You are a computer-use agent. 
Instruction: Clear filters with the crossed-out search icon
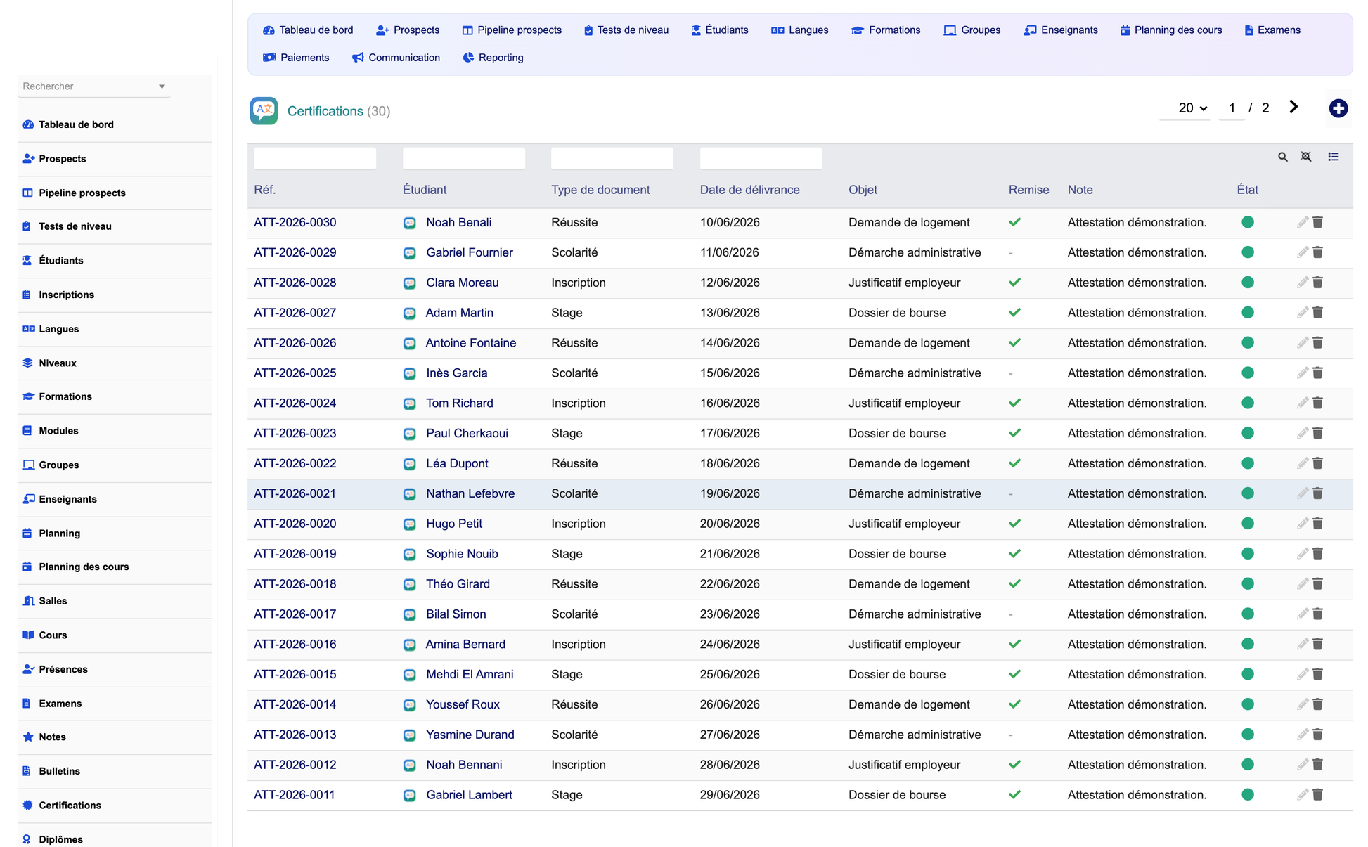1305,157
